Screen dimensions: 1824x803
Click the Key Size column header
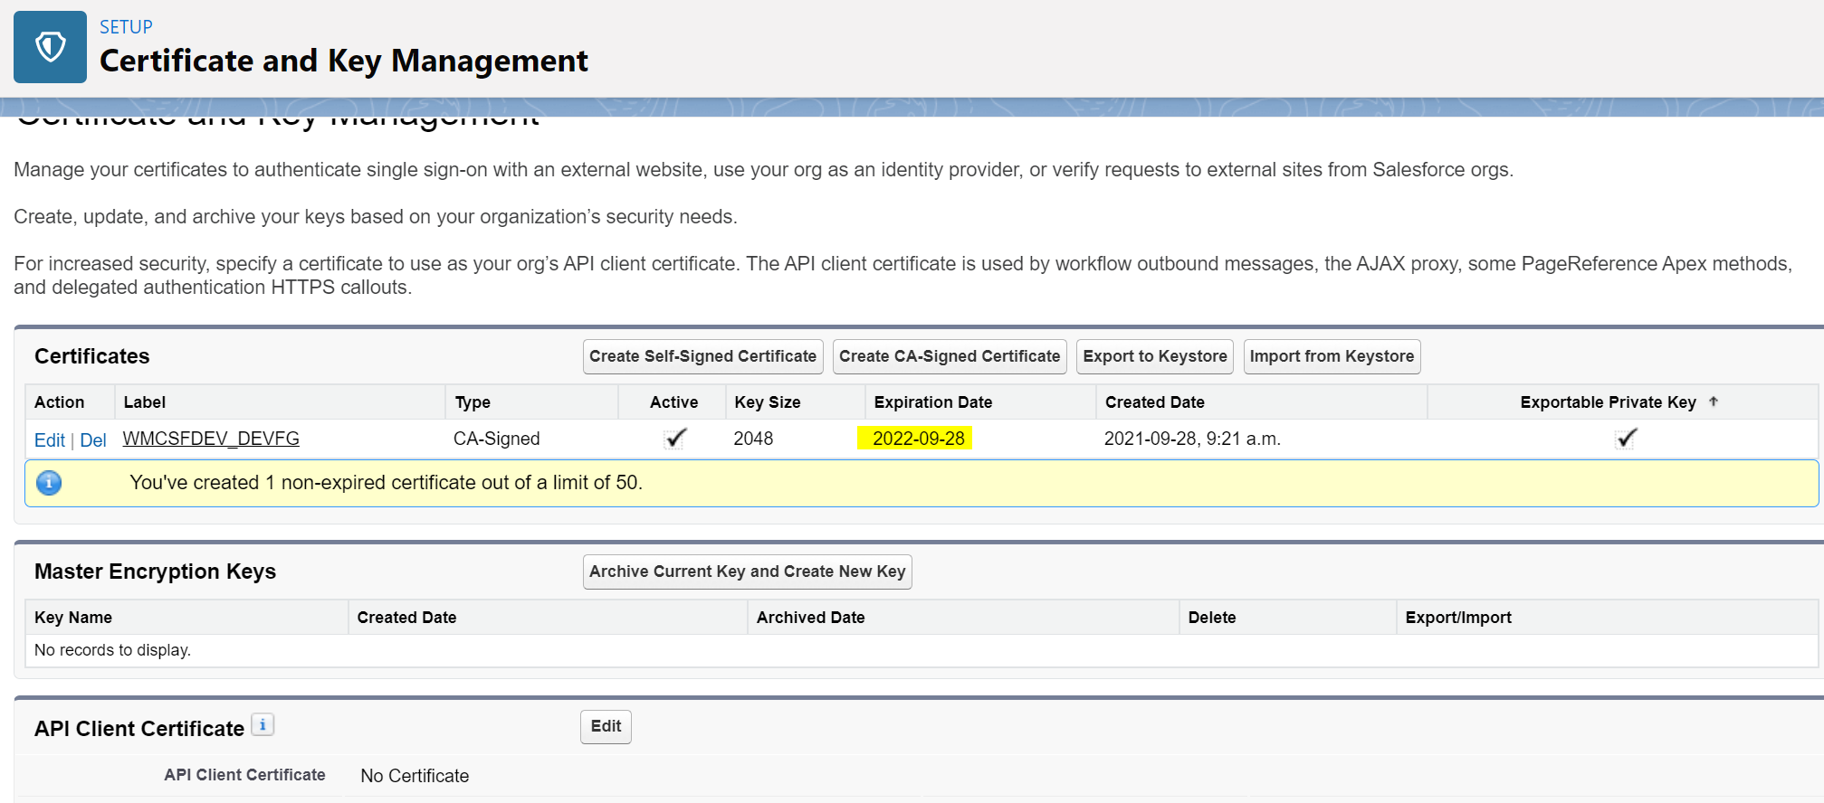click(767, 402)
